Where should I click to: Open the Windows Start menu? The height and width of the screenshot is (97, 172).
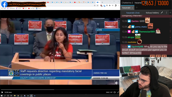2,96
